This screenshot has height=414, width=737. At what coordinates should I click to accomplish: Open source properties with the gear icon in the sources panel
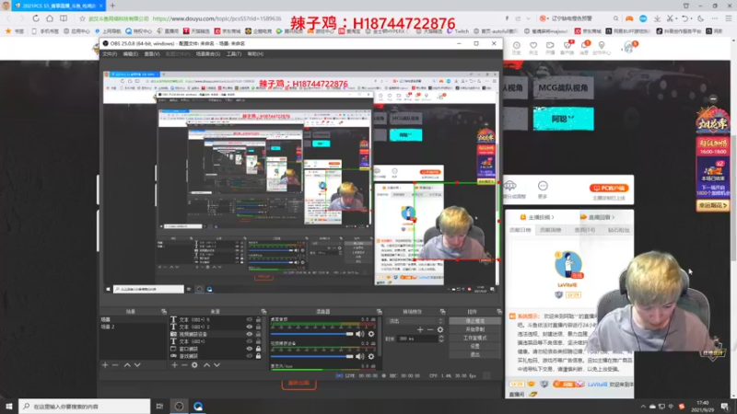pos(194,364)
